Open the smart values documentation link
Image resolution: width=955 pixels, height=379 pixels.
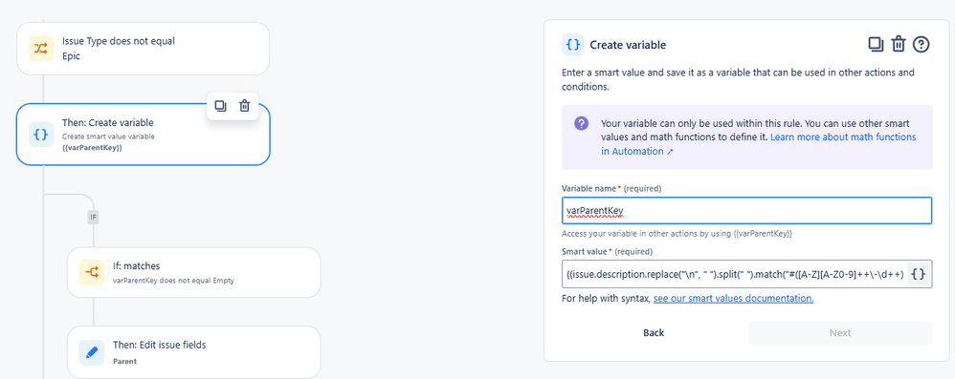(733, 299)
